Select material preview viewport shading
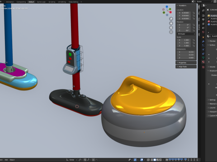Screen dimensions: 217x162 (x=158, y=160)
